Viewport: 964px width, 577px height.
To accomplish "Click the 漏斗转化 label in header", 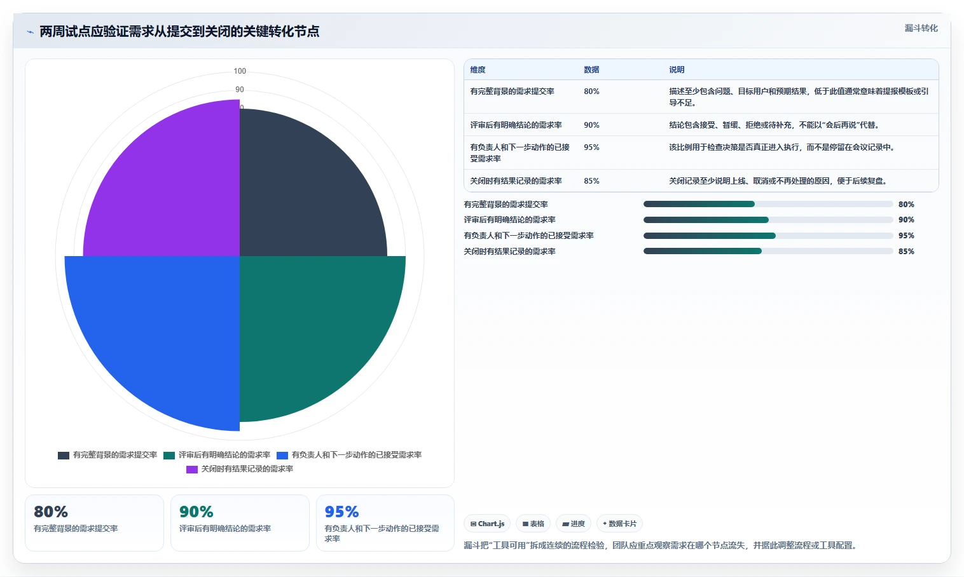I will (x=921, y=28).
